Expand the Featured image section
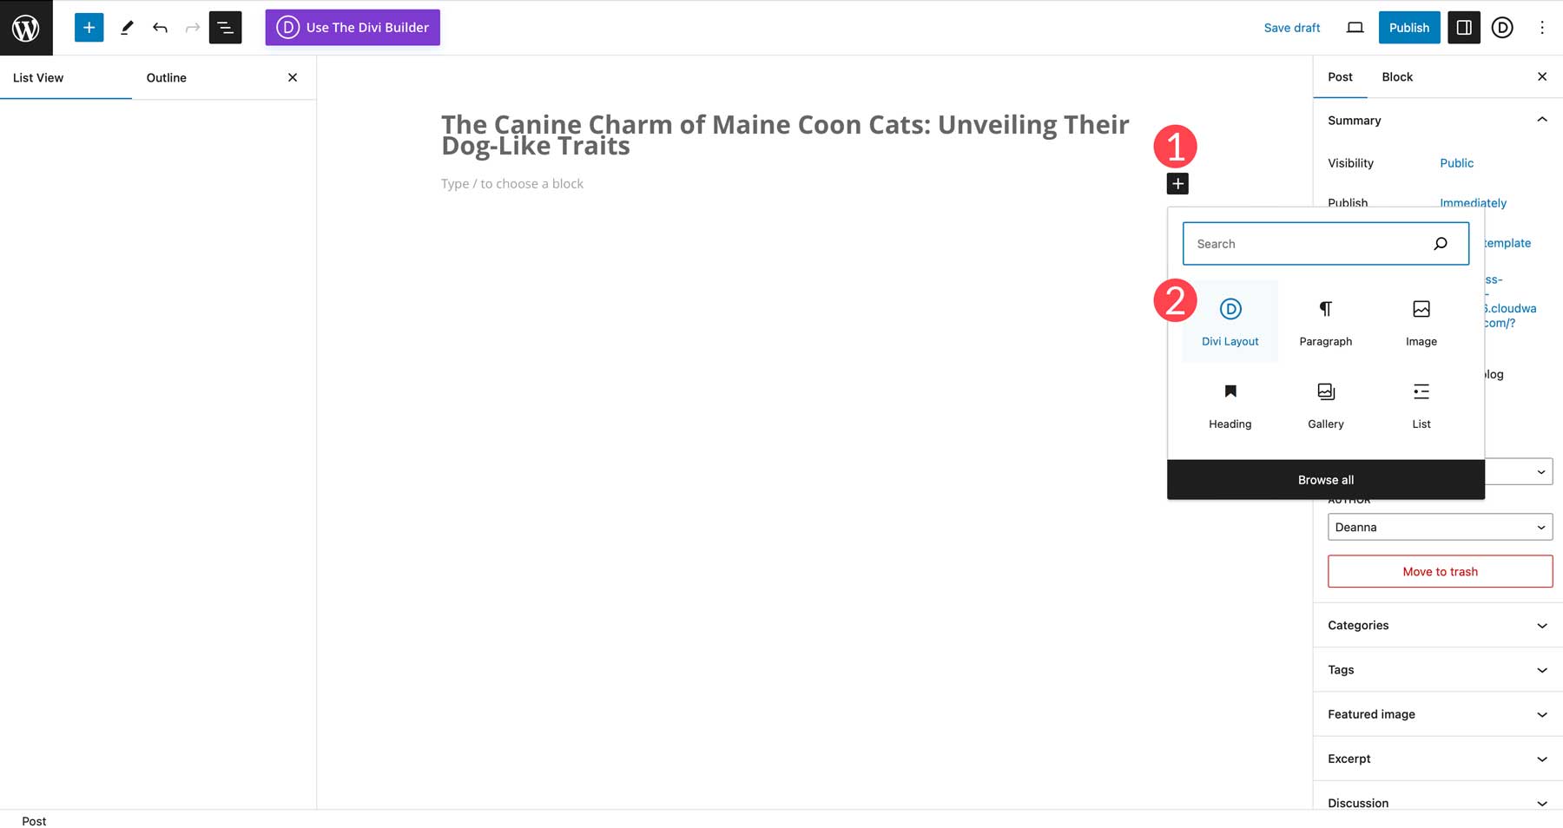 1437,714
